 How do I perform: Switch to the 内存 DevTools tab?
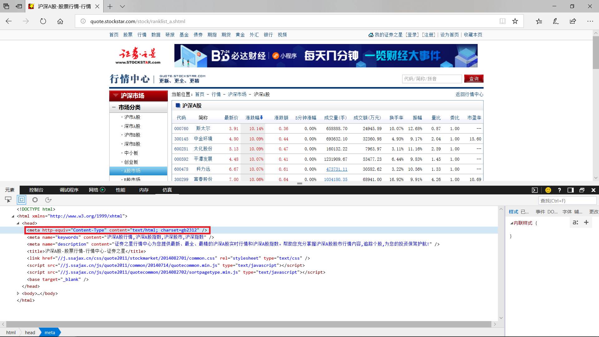(x=144, y=190)
